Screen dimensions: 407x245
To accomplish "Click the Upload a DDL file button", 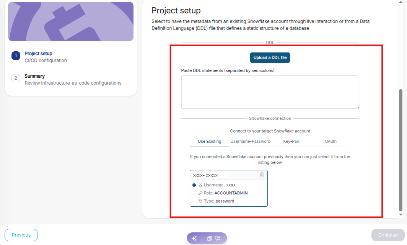I will click(x=270, y=58).
